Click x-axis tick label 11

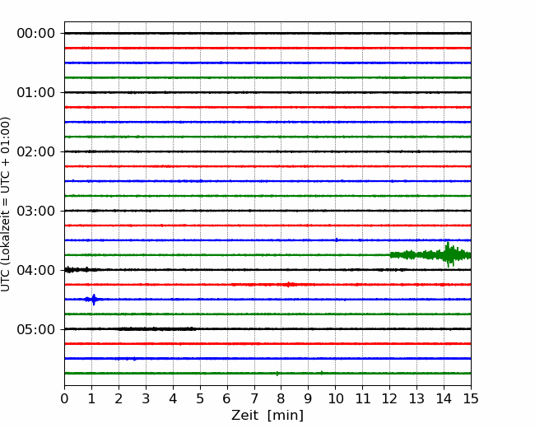coord(363,398)
